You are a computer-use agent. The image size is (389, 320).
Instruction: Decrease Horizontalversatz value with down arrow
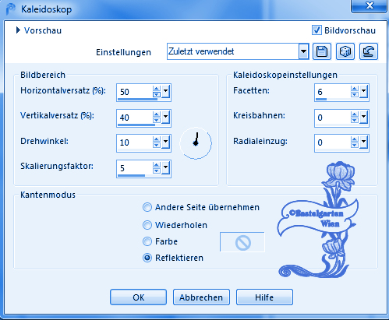[157, 94]
